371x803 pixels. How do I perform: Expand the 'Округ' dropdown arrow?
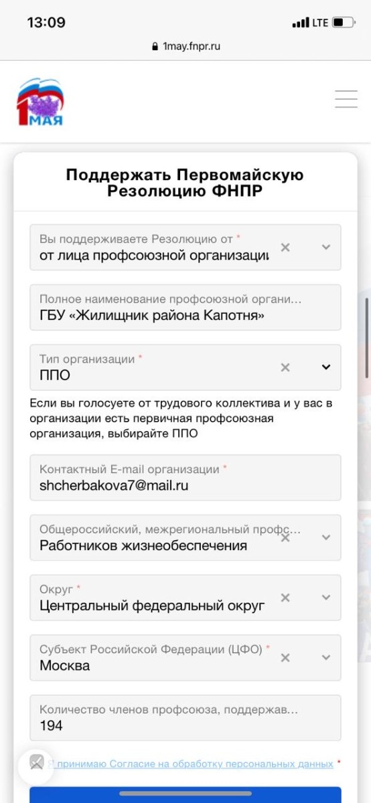pyautogui.click(x=326, y=598)
